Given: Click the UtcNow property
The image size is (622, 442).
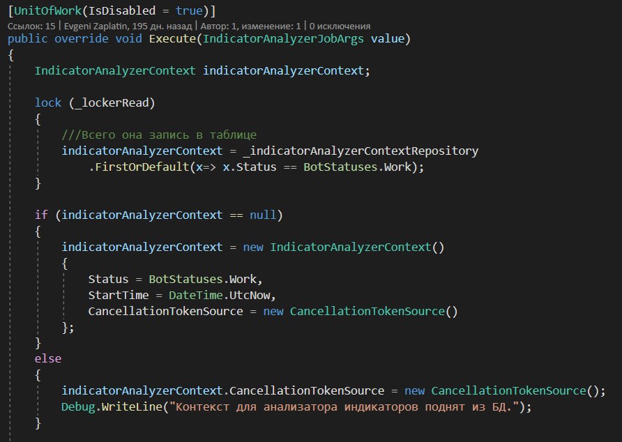Looking at the screenshot, I should click(250, 295).
